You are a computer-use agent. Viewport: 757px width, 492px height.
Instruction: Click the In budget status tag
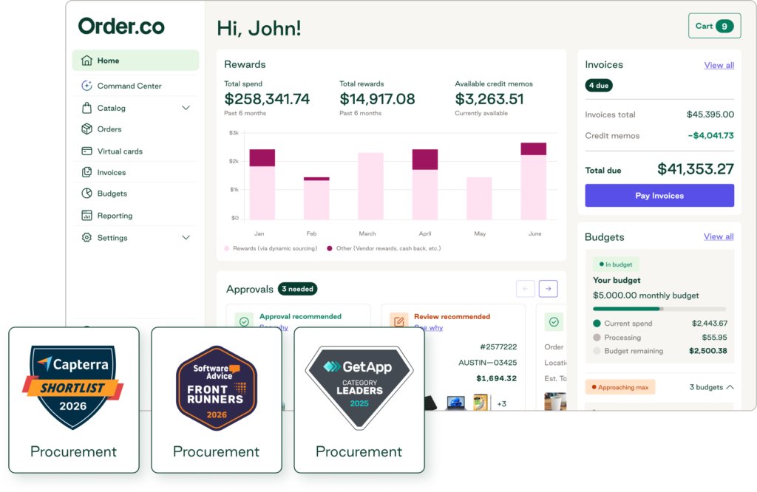tap(616, 264)
